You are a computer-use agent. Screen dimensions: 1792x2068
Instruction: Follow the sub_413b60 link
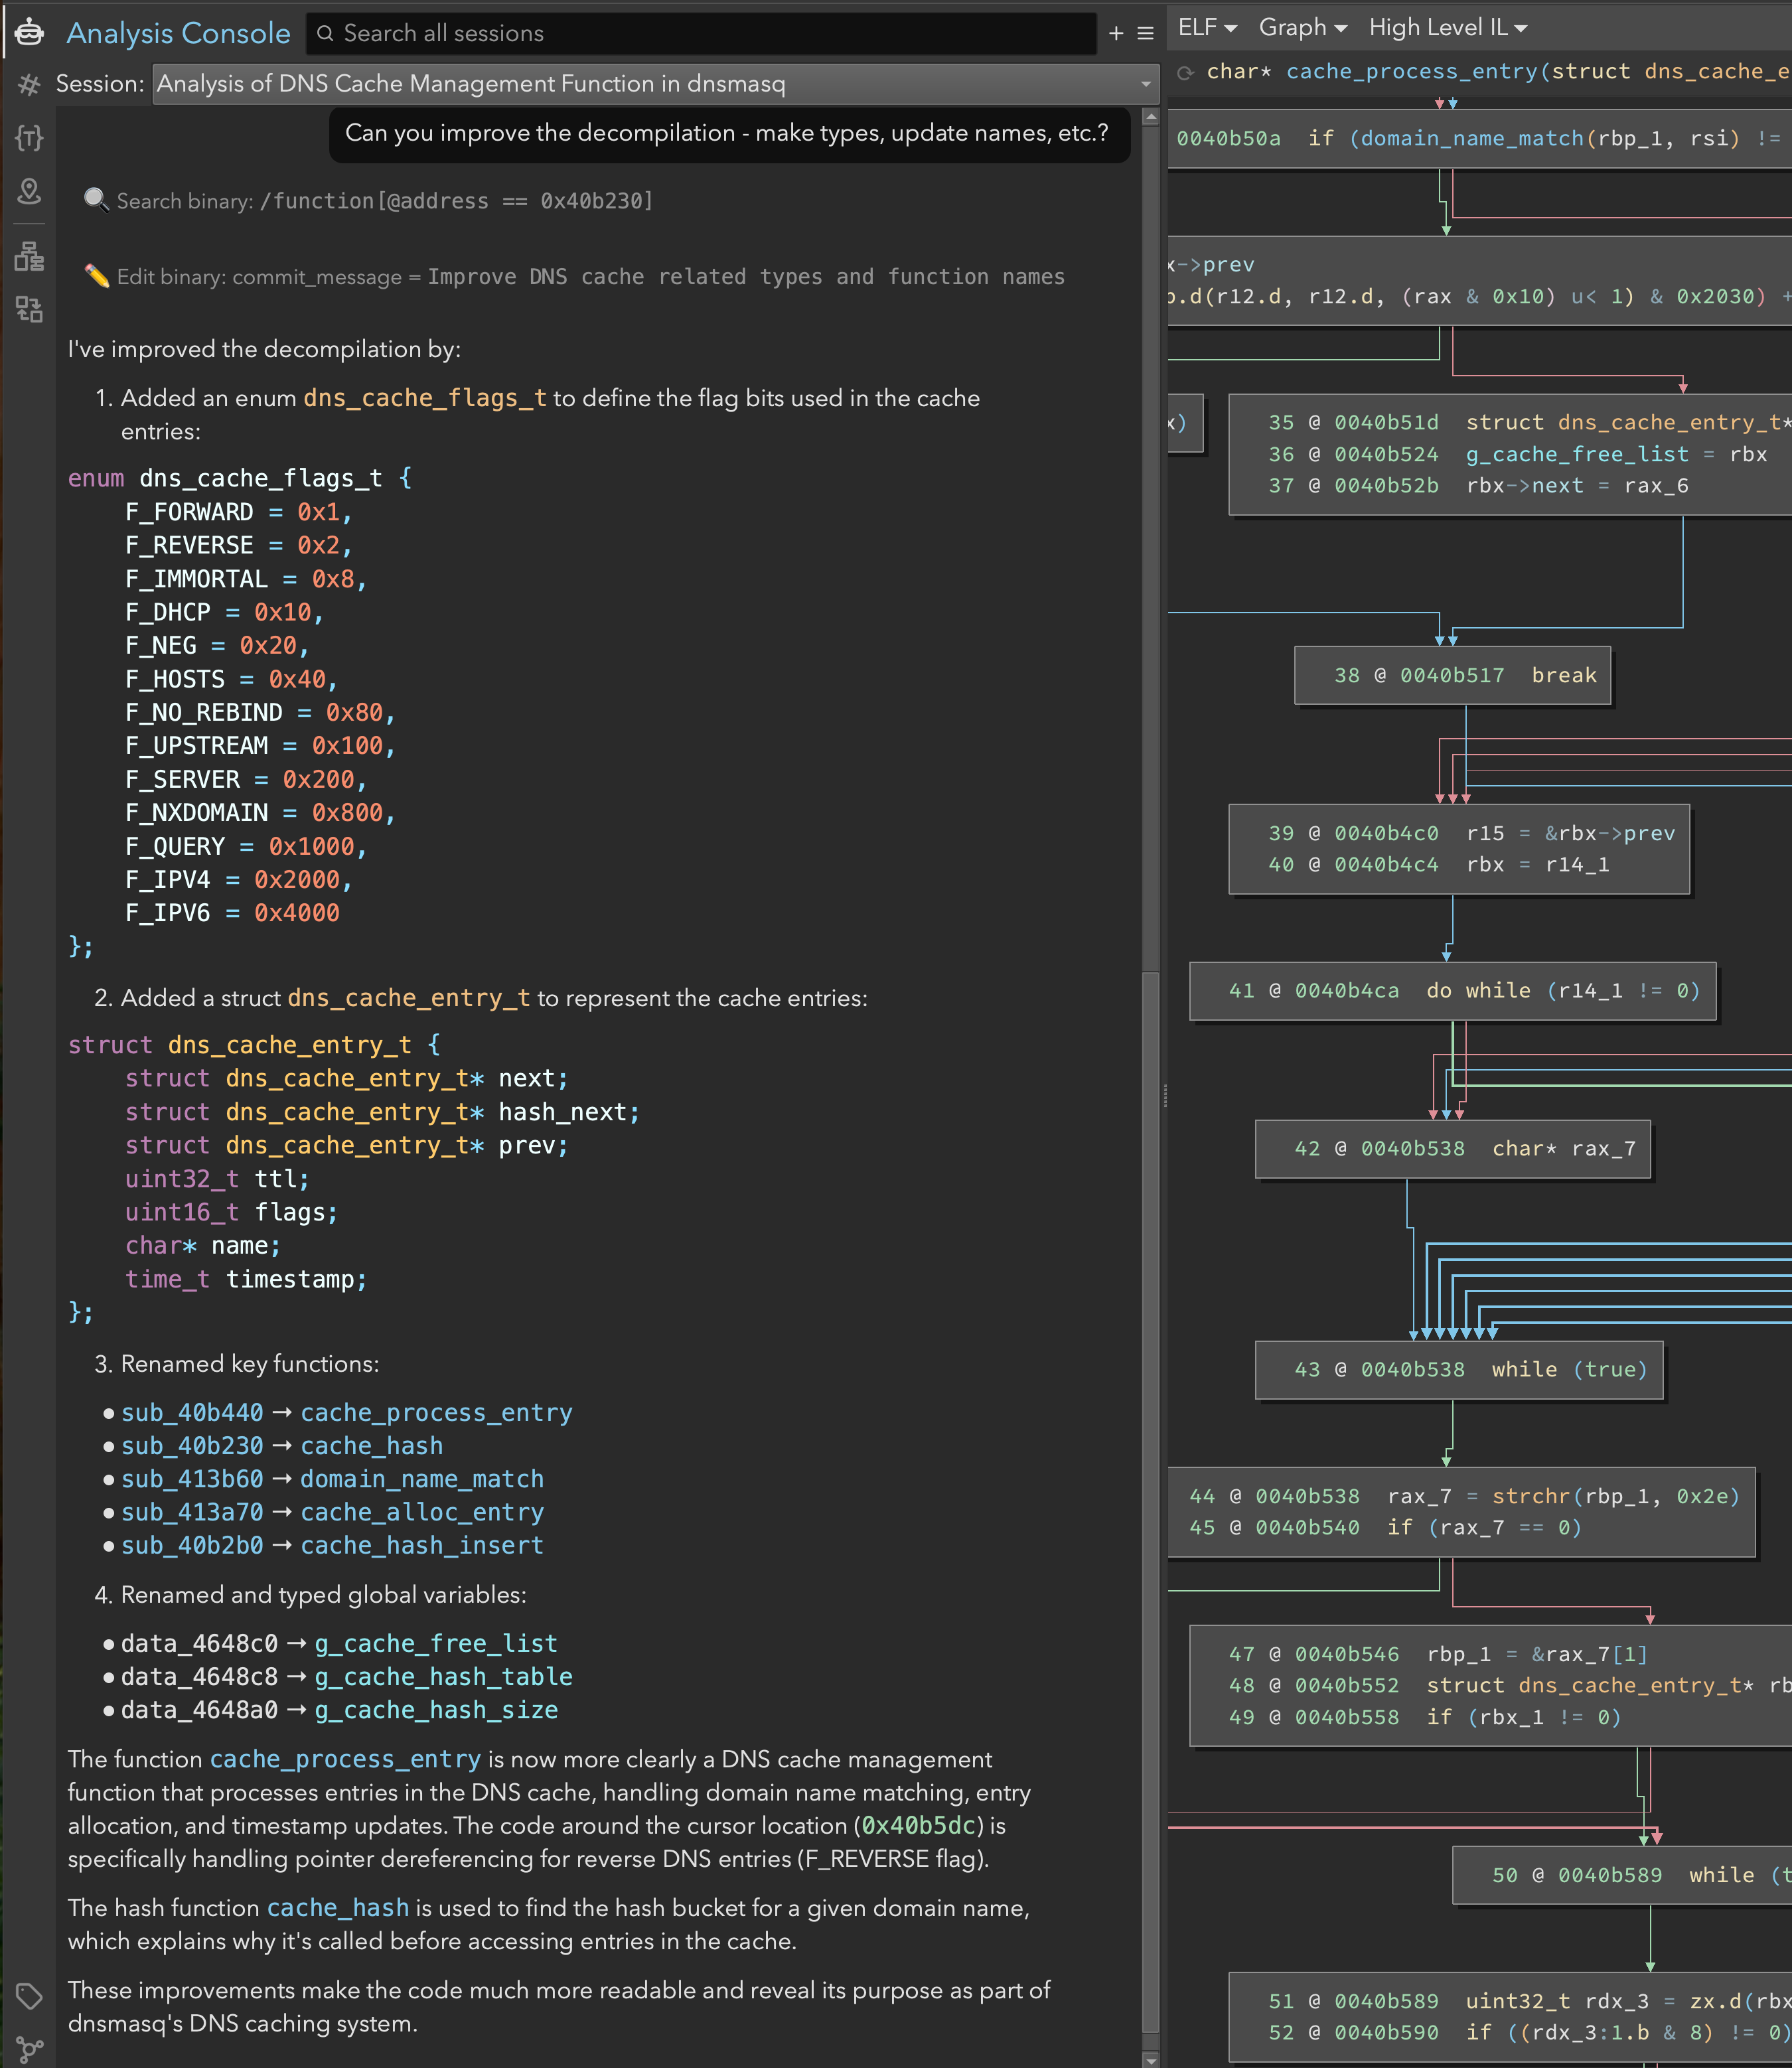click(192, 1478)
